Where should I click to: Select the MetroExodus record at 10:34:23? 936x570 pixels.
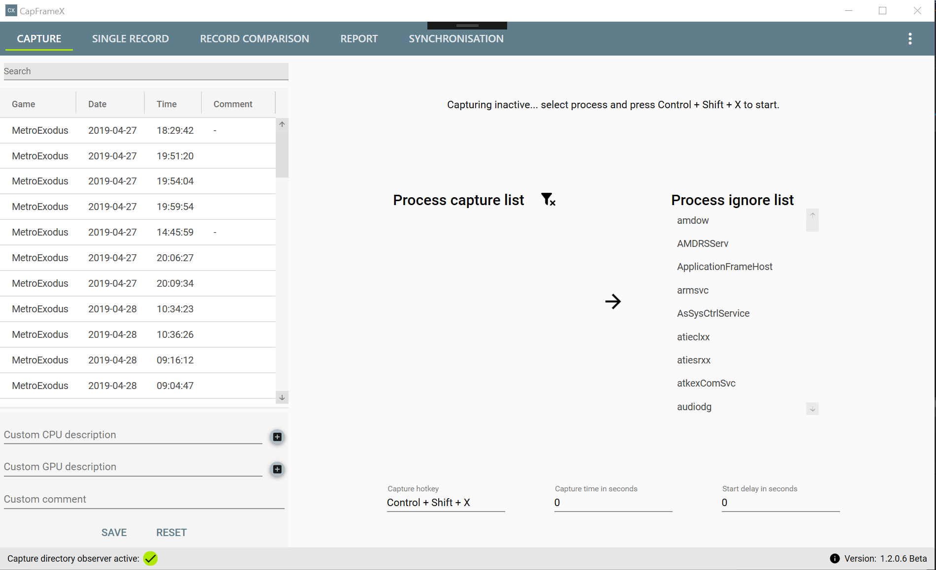[x=138, y=309]
